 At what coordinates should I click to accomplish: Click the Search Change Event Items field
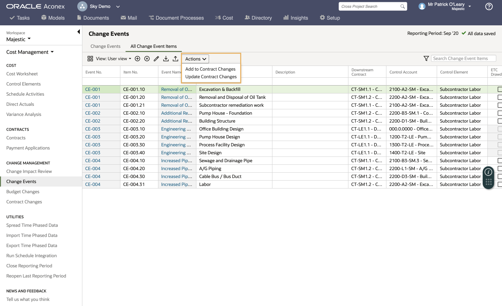[463, 59]
